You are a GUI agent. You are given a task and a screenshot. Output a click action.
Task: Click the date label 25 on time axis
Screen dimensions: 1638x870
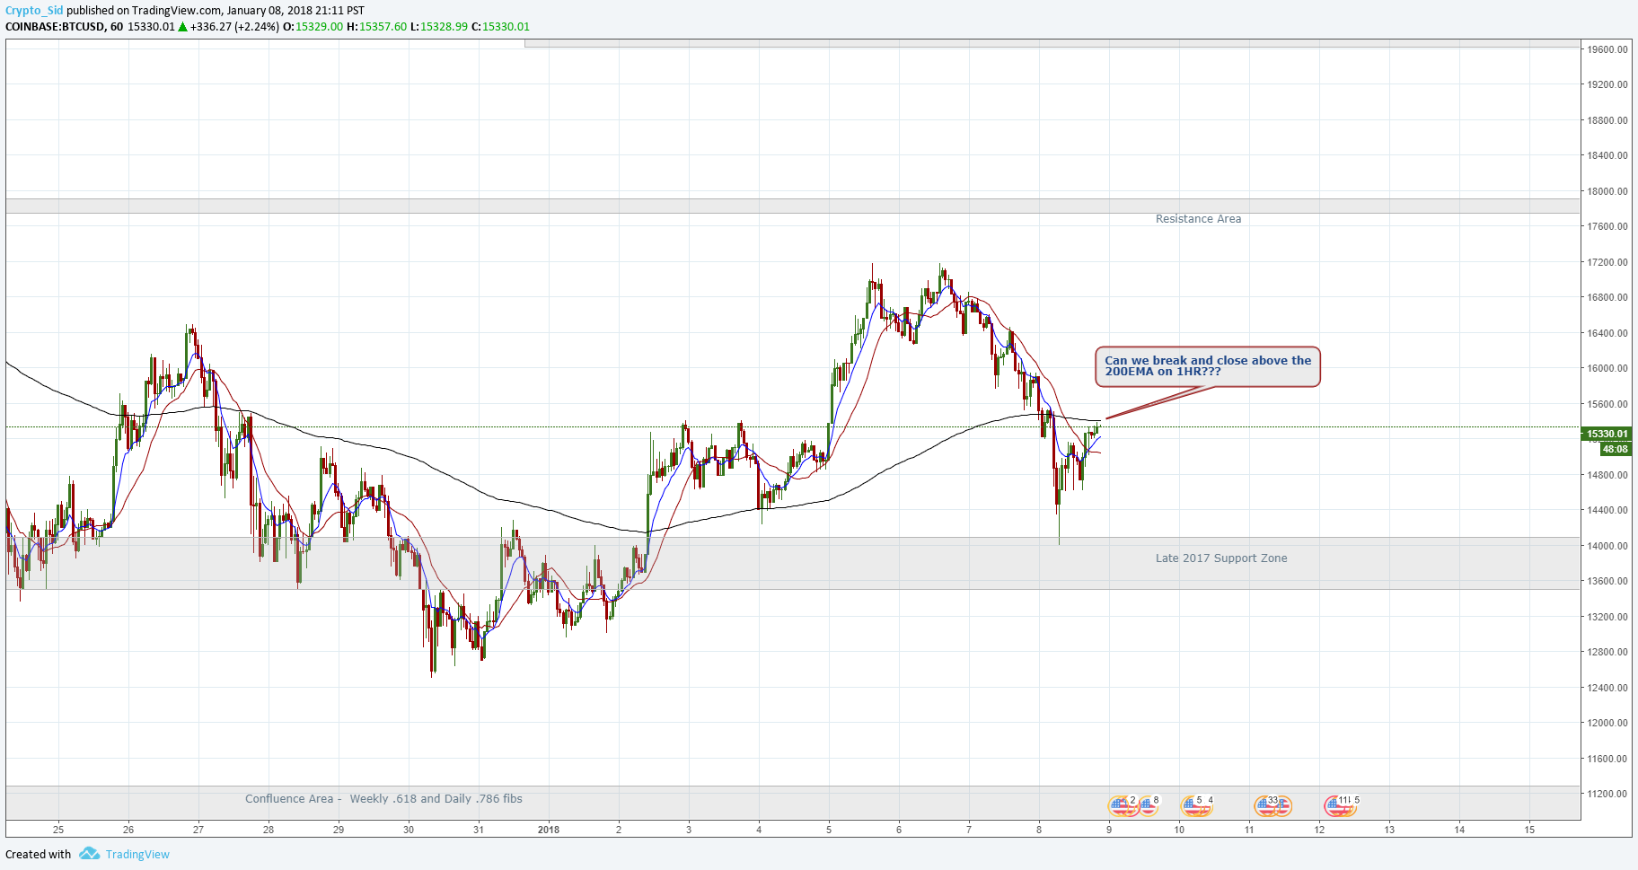(x=58, y=830)
